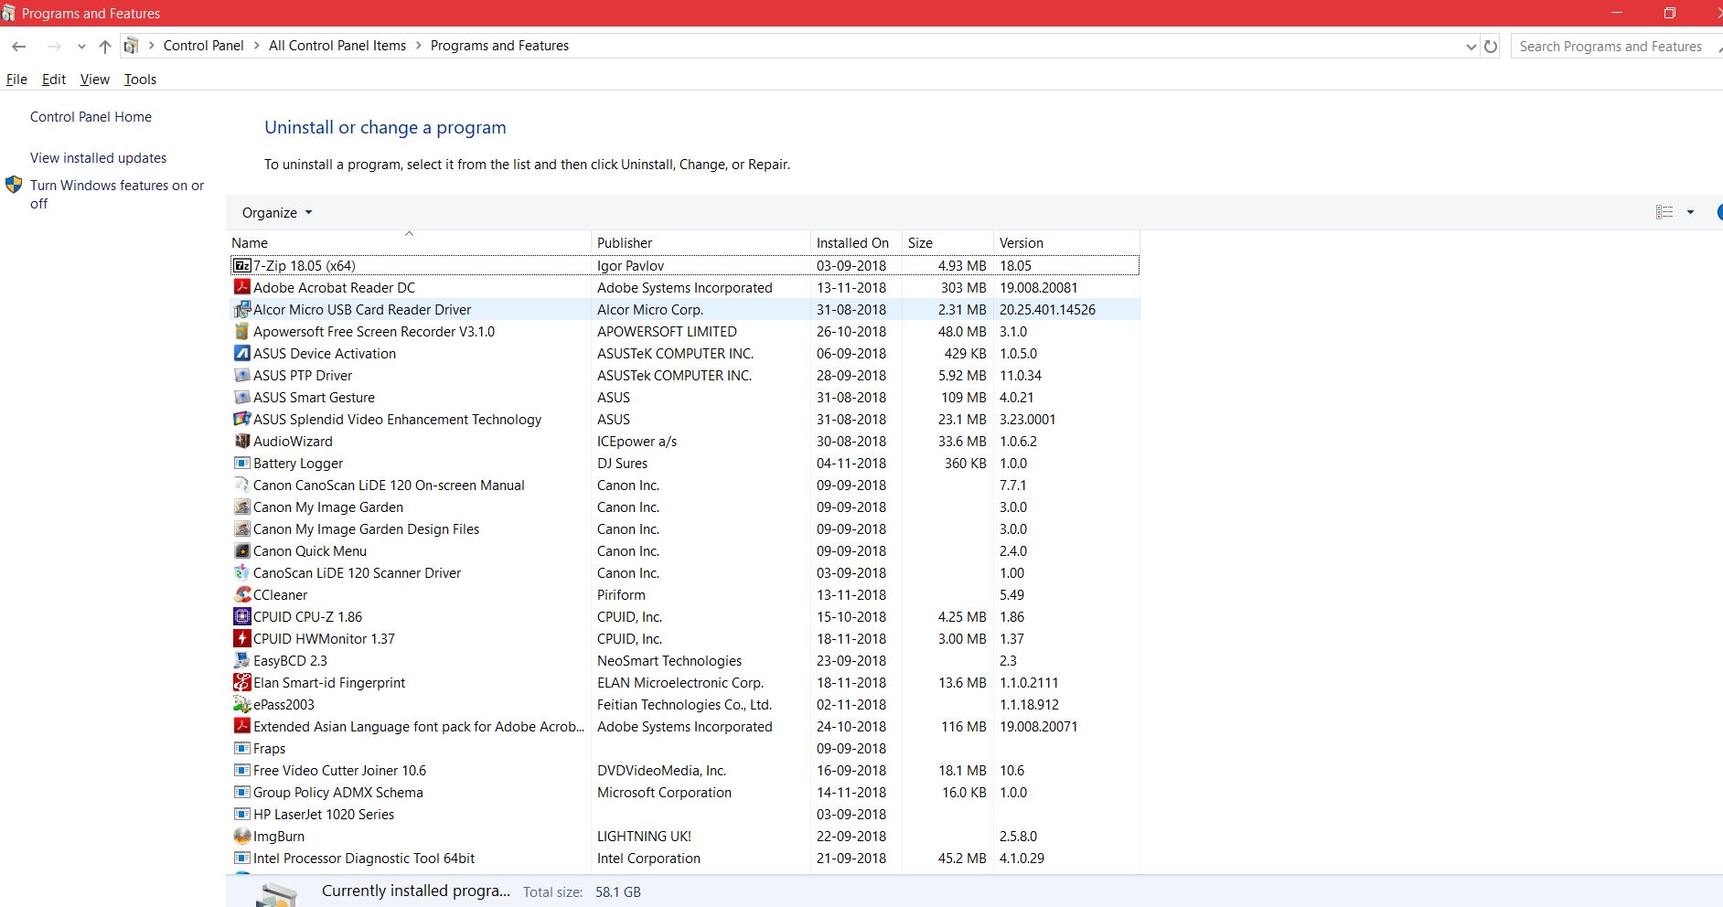Click the Search Programs and Features box
Viewport: 1723px width, 907px height.
coord(1614,47)
